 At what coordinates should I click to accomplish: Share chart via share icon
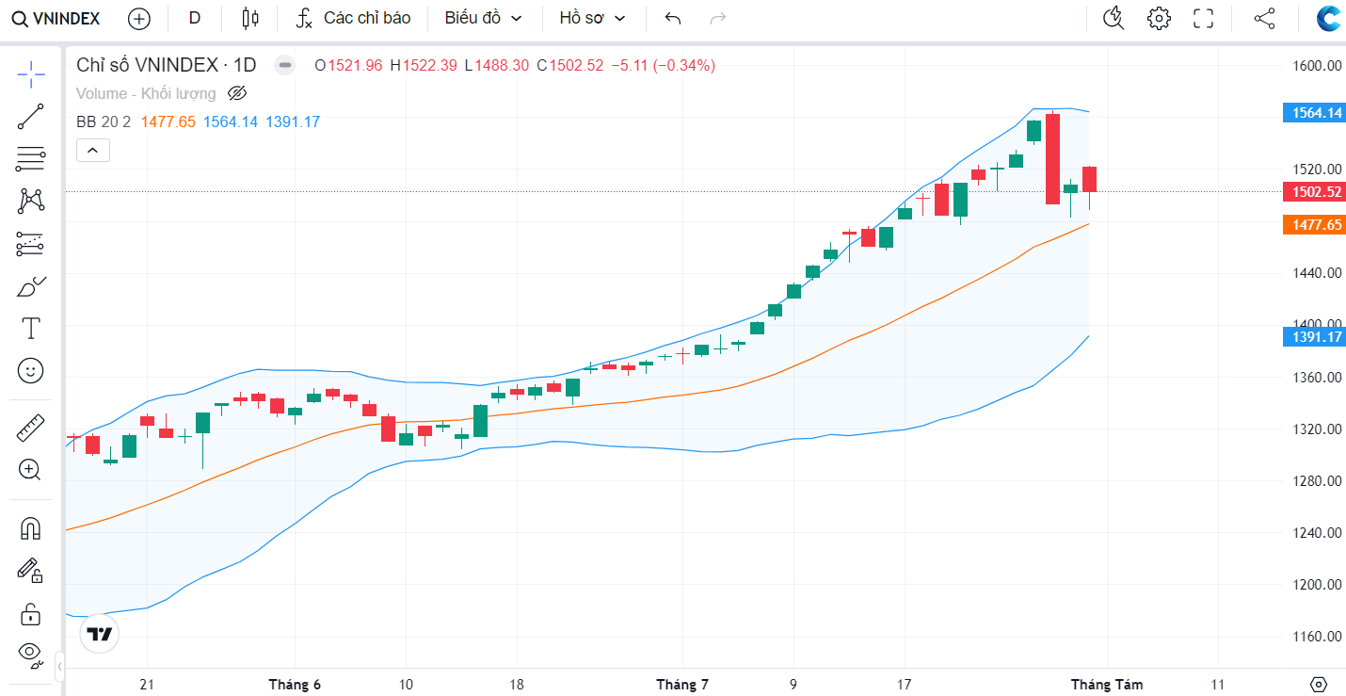coord(1264,18)
